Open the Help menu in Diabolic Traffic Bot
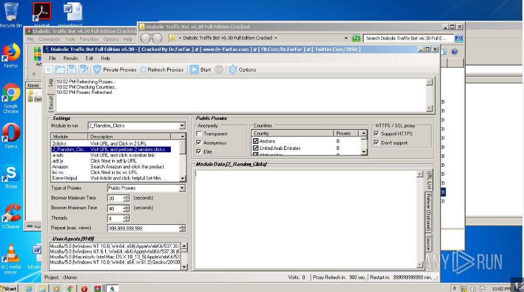This screenshot has width=524, height=292. click(x=105, y=58)
